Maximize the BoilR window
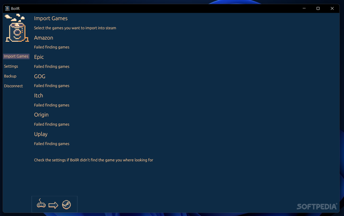This screenshot has width=344, height=216. (318, 8)
